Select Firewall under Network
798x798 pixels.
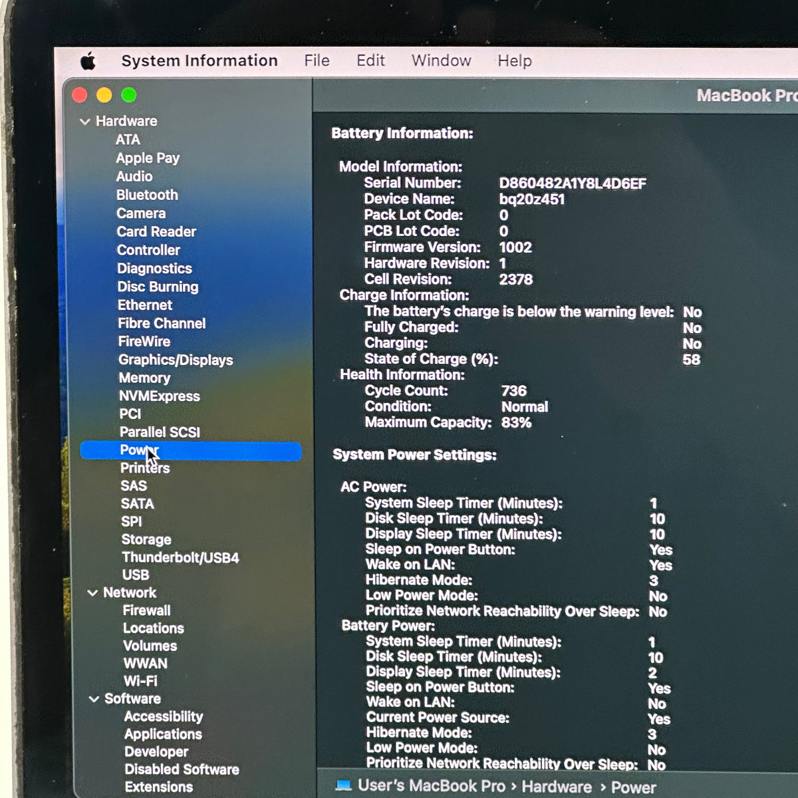(x=147, y=610)
